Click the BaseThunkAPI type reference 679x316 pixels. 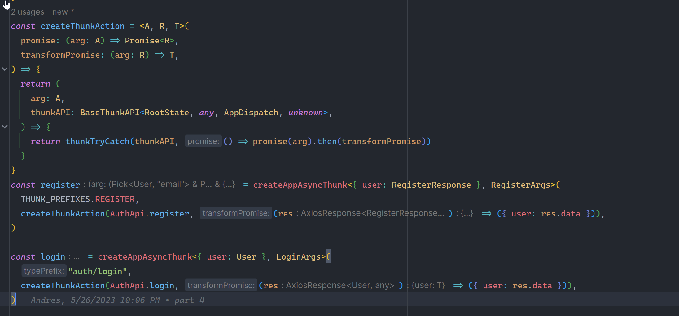[x=110, y=113]
